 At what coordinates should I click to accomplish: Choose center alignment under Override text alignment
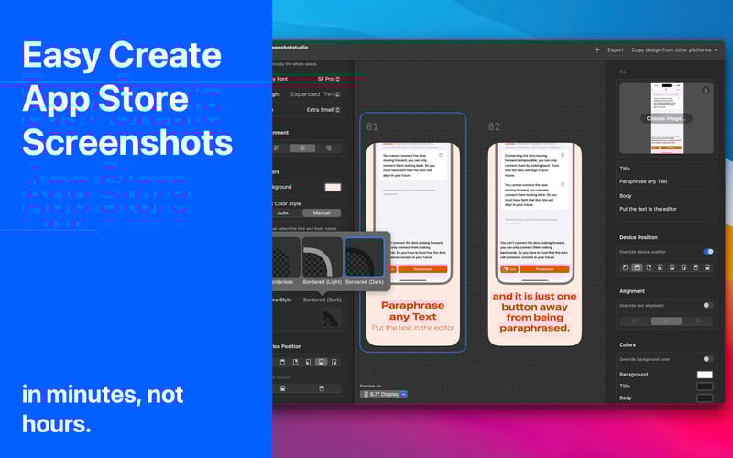click(666, 322)
